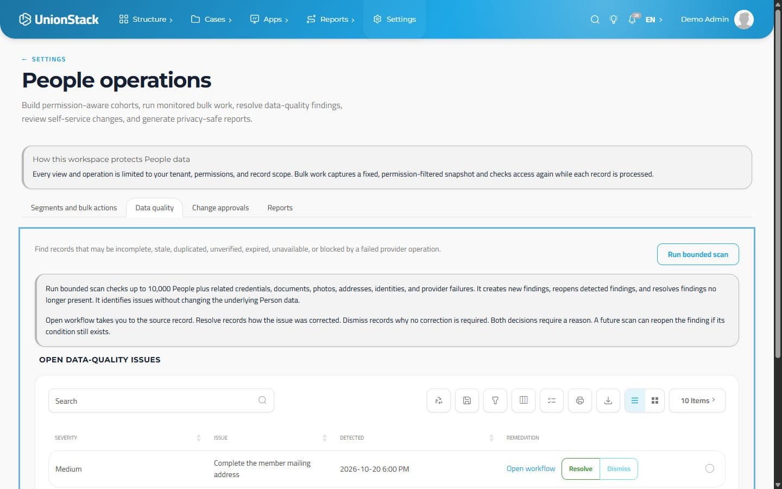Click the save view icon
Screen dimensions: 782x489
467,400
